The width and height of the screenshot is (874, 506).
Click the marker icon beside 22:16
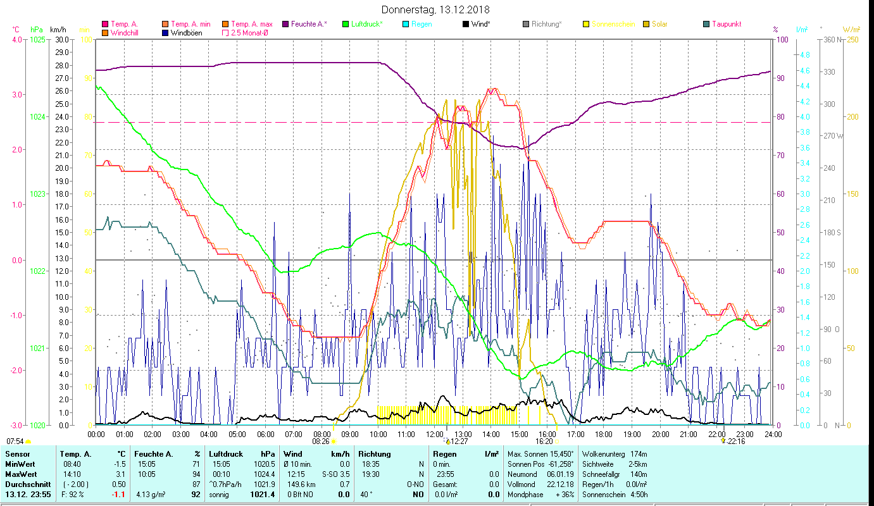(723, 441)
